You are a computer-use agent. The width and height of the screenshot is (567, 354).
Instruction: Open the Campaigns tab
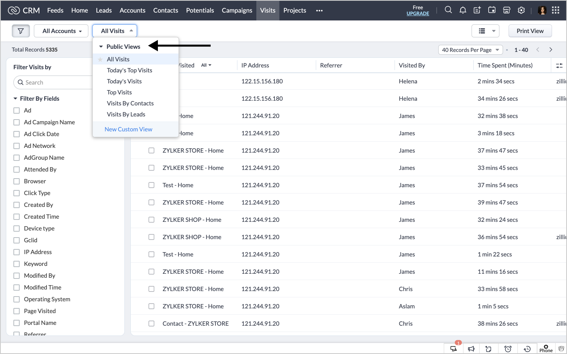[237, 10]
